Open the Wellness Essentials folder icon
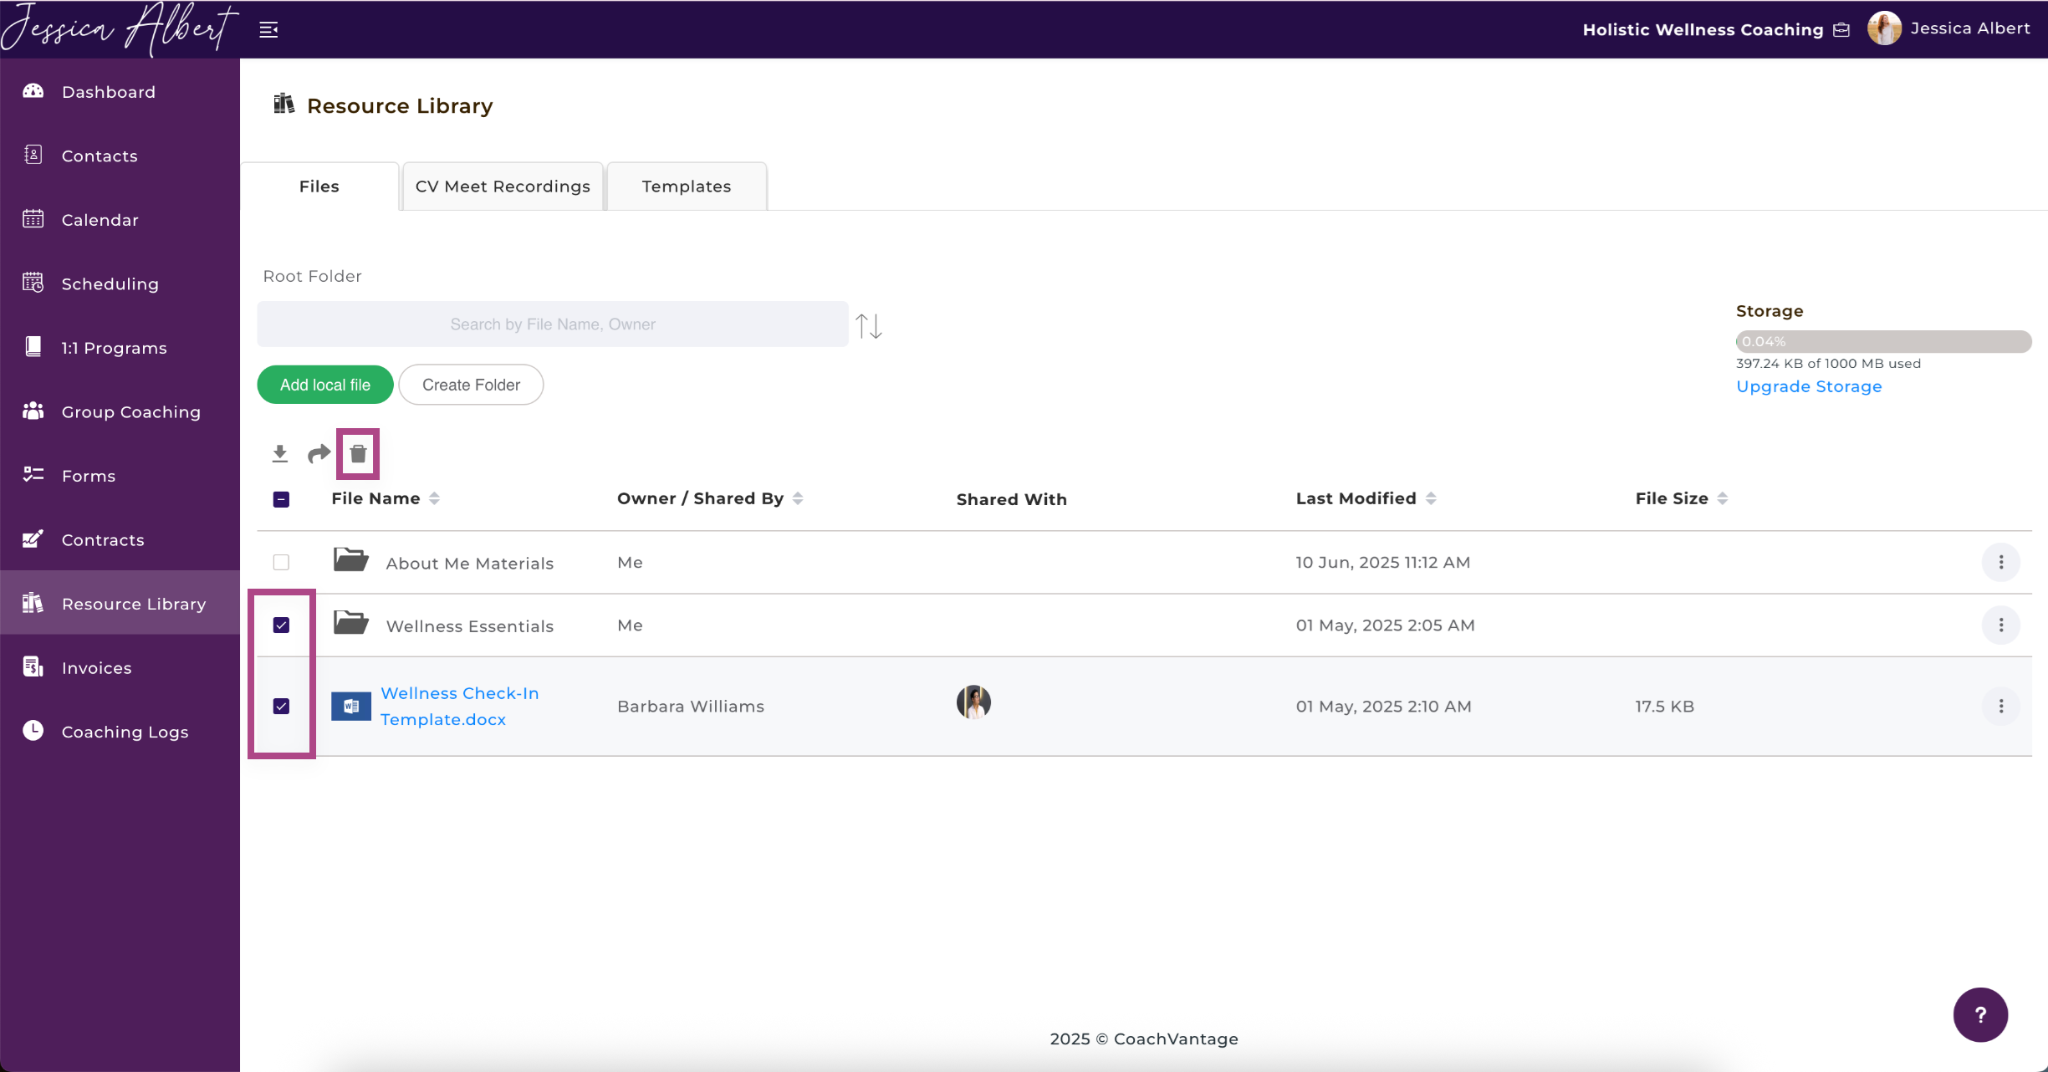 pos(351,622)
